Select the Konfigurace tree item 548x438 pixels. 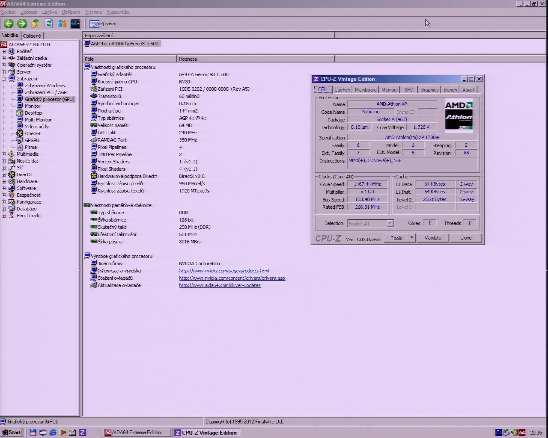coord(29,202)
